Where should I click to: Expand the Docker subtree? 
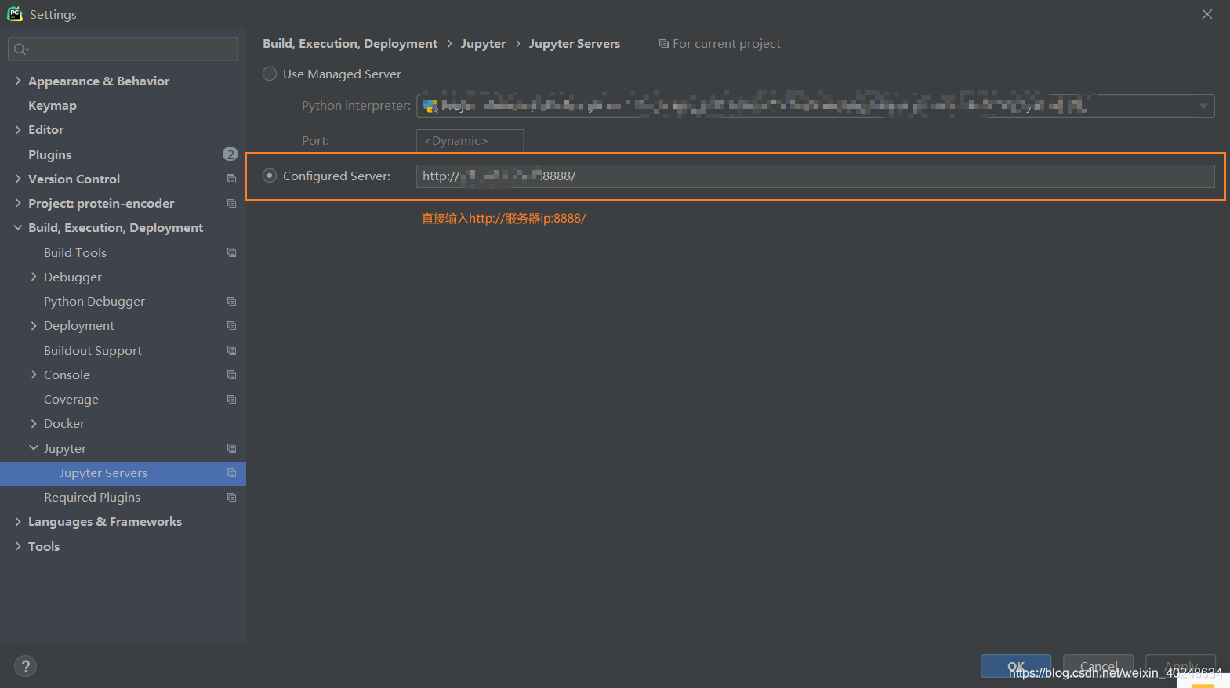(34, 423)
